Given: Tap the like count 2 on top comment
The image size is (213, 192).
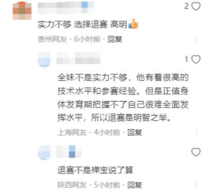Looking at the screenshot, I should [187, 6].
